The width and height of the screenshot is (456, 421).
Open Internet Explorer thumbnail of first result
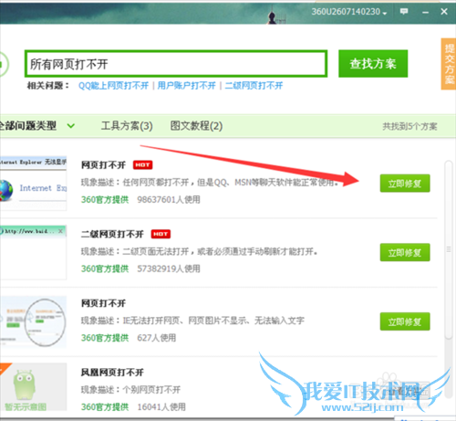(33, 184)
